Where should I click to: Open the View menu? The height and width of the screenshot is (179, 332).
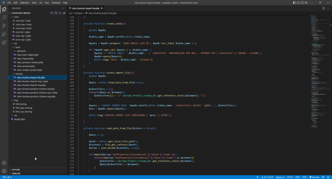(x=34, y=3)
